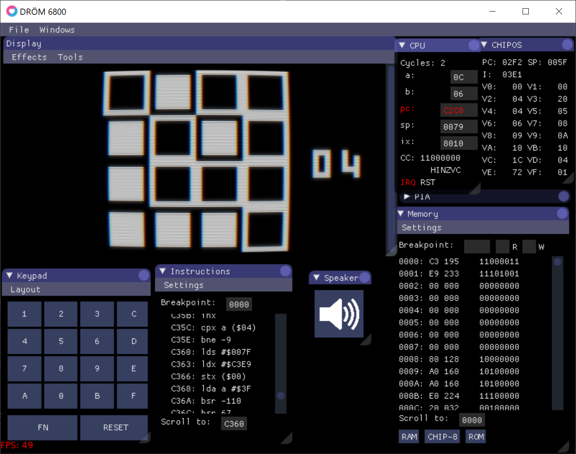Close the Instructions panel with round button
The image size is (576, 454).
pyautogui.click(x=286, y=271)
